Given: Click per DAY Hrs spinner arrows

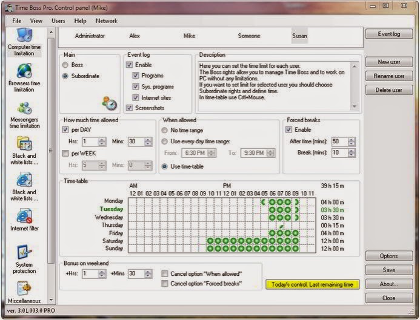Looking at the screenshot, I should 102,142.
